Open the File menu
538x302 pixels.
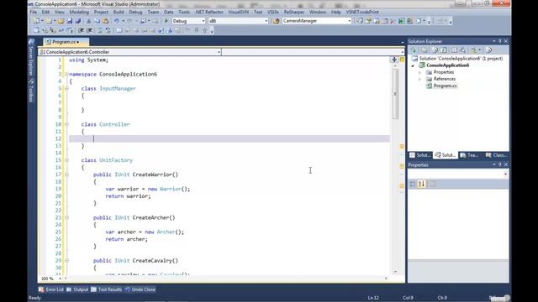pyautogui.click(x=34, y=12)
